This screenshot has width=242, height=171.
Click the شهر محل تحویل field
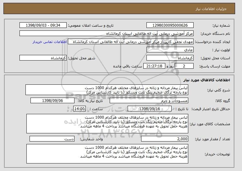click(43, 58)
